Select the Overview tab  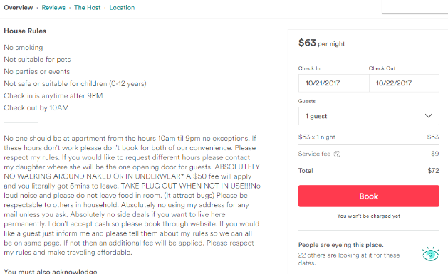click(x=19, y=8)
